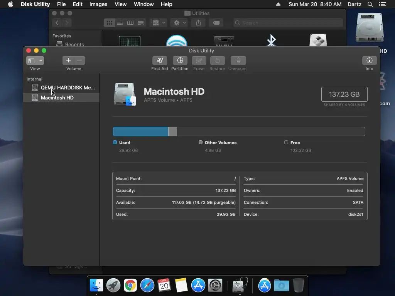Switch Finder window to gallery view
The image size is (395, 296).
point(141,23)
